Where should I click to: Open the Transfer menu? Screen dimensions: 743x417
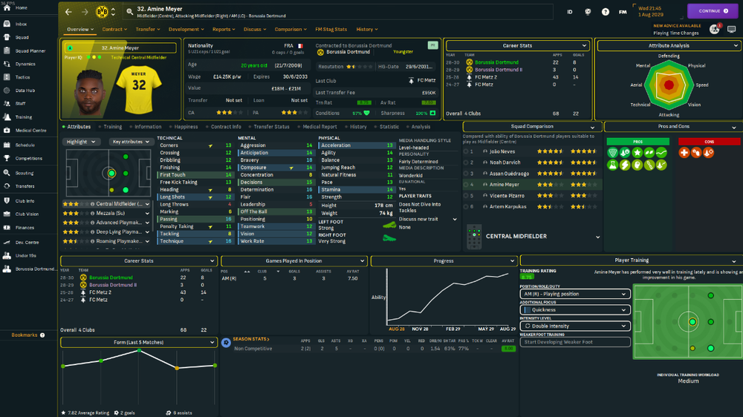pyautogui.click(x=148, y=30)
